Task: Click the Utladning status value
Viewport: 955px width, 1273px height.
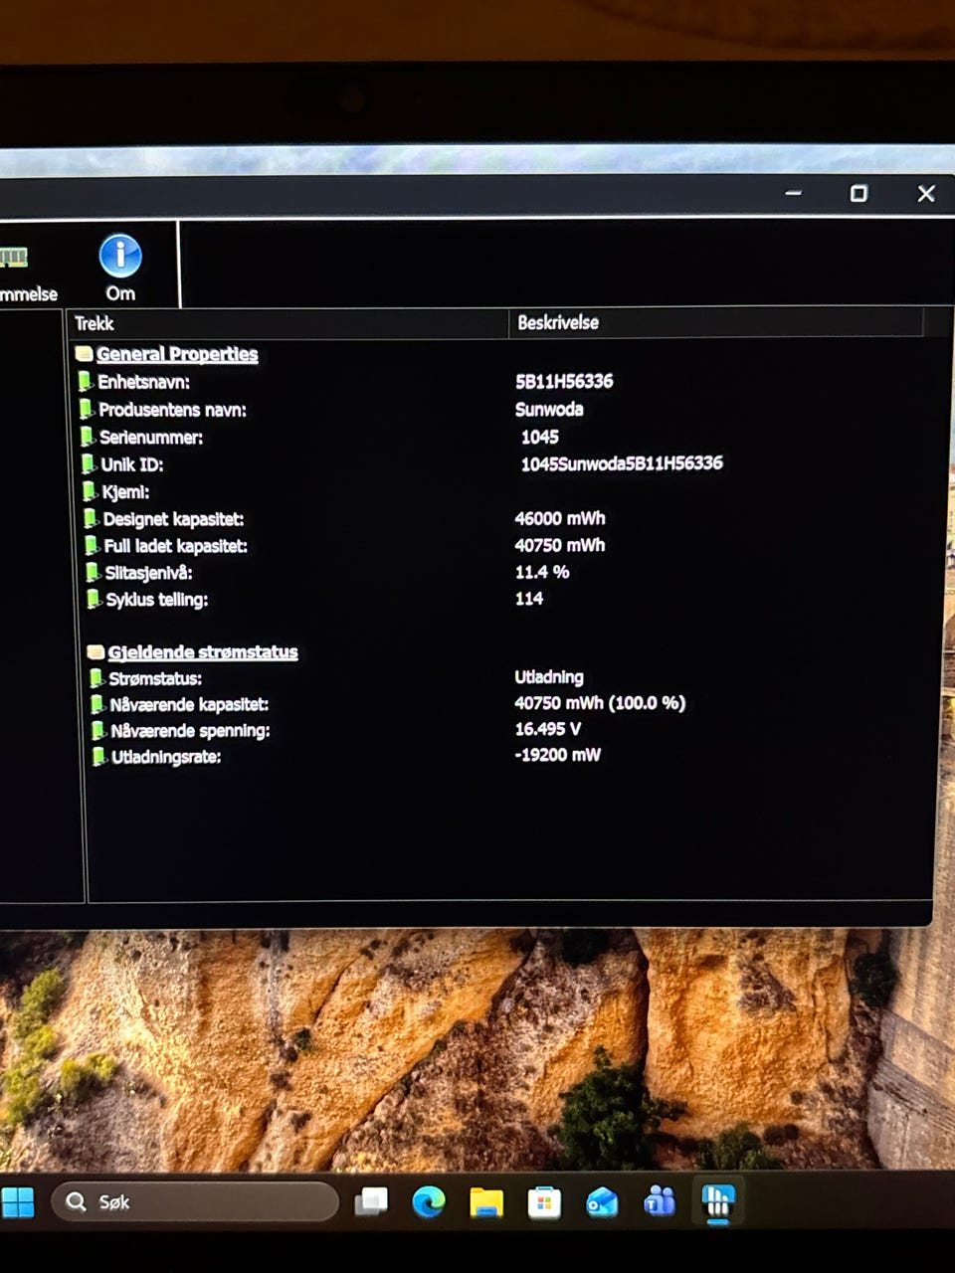Action: point(549,677)
